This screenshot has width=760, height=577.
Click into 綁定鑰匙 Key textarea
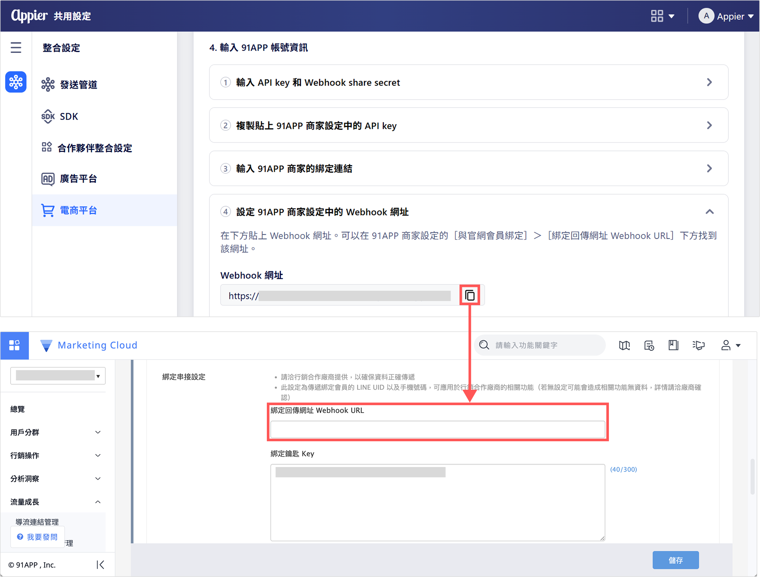(438, 502)
